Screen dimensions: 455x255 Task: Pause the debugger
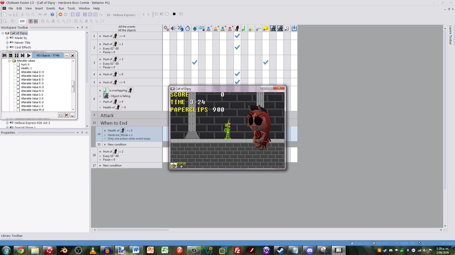(x=17, y=56)
